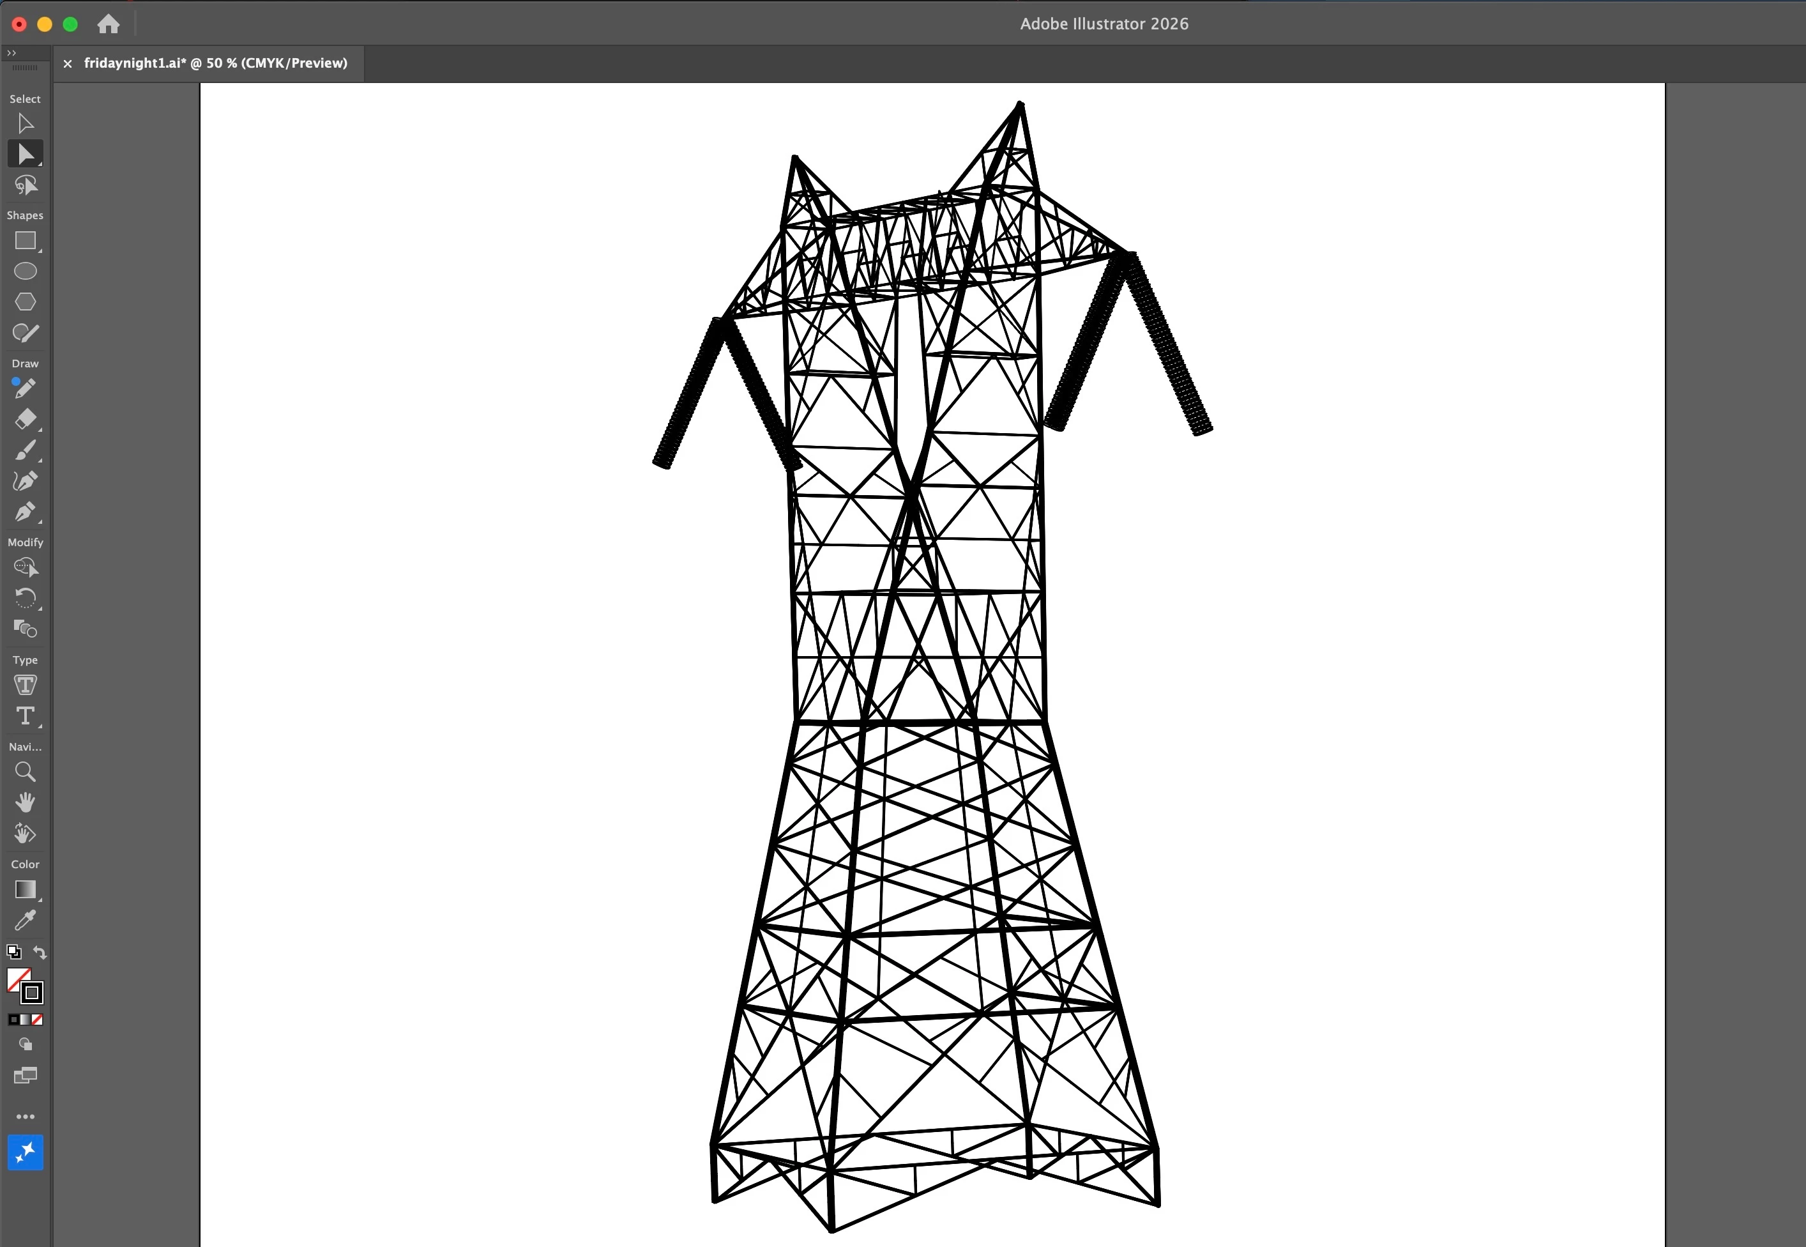Reset to default fill and stroke

tap(13, 952)
